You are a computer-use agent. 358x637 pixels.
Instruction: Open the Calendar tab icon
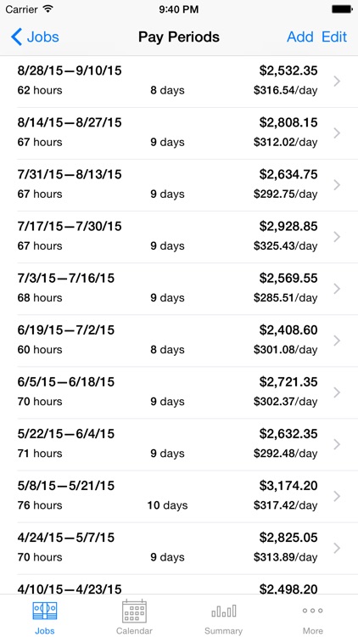pyautogui.click(x=134, y=611)
